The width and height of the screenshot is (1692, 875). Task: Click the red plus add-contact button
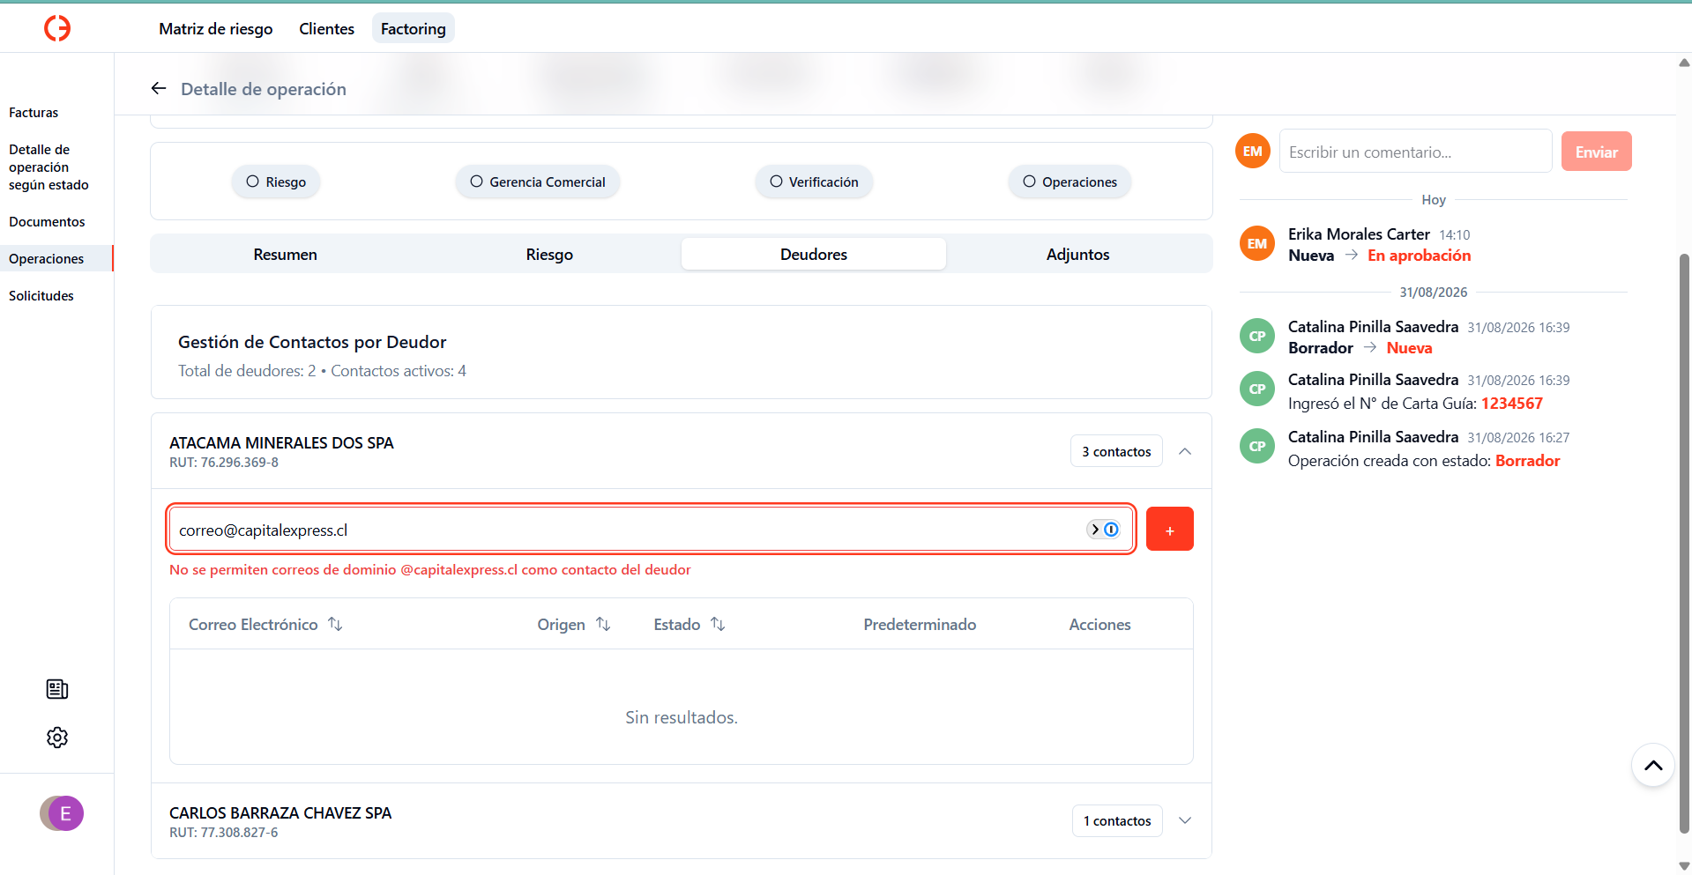1169,529
